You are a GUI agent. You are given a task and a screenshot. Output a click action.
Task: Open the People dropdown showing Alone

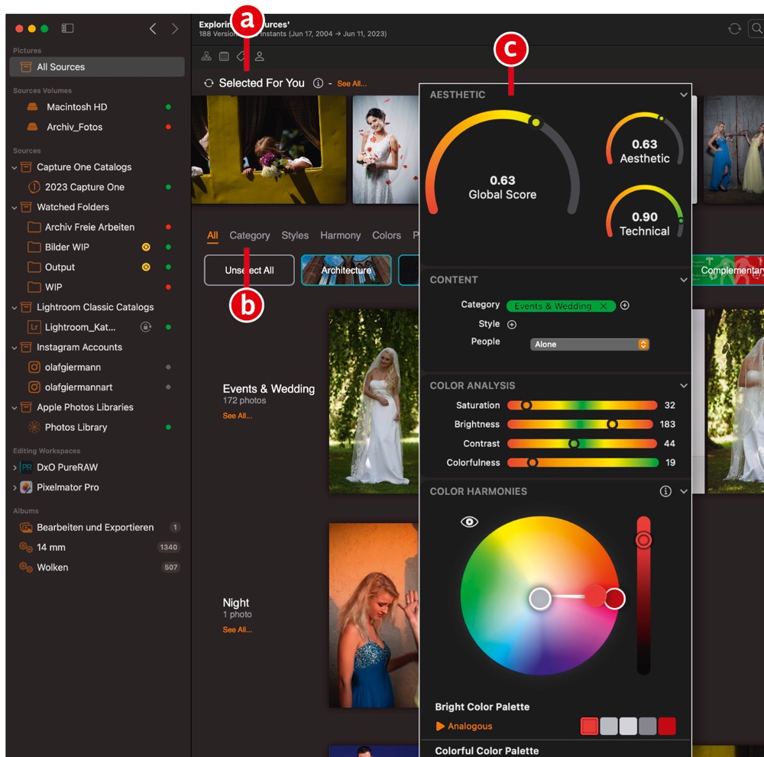coord(589,345)
